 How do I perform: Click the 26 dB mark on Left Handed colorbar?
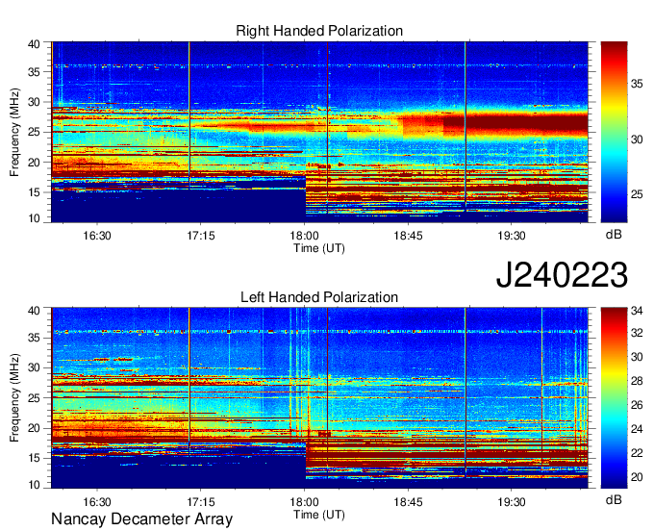637,405
